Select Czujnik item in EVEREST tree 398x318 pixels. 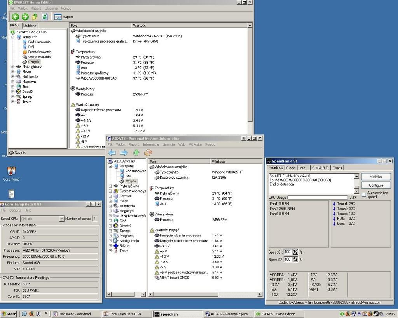(34, 62)
